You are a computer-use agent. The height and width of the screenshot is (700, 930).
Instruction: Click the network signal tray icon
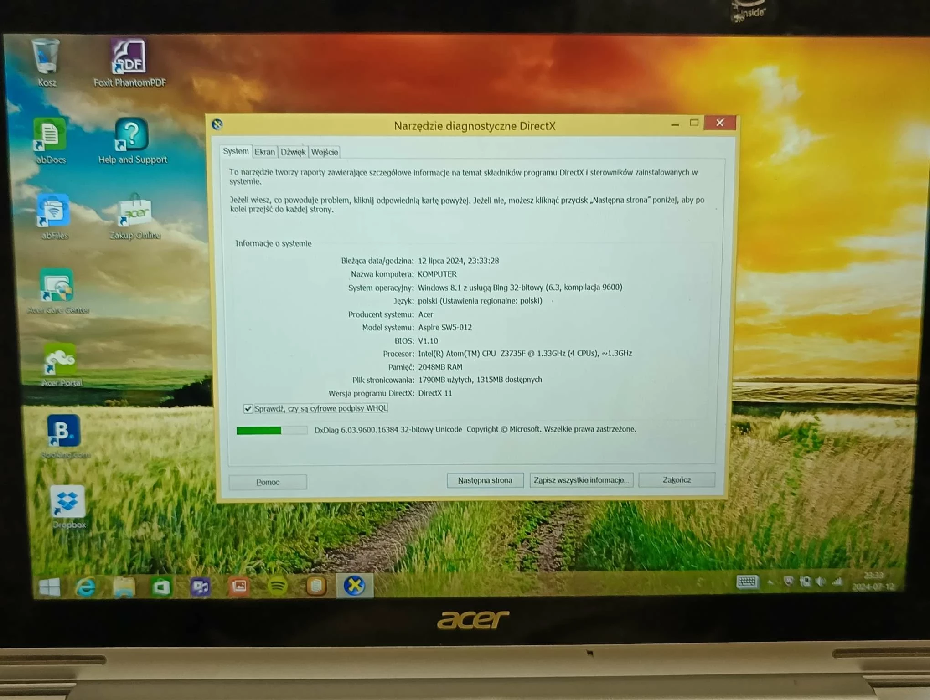pyautogui.click(x=837, y=582)
